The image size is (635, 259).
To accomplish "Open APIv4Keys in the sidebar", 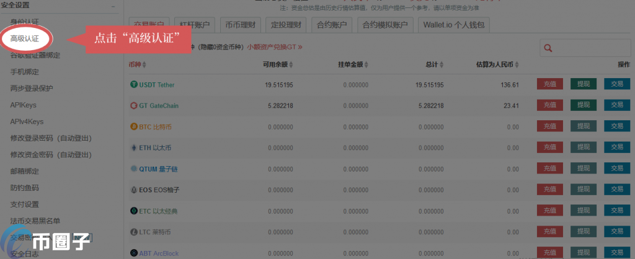I will (27, 121).
